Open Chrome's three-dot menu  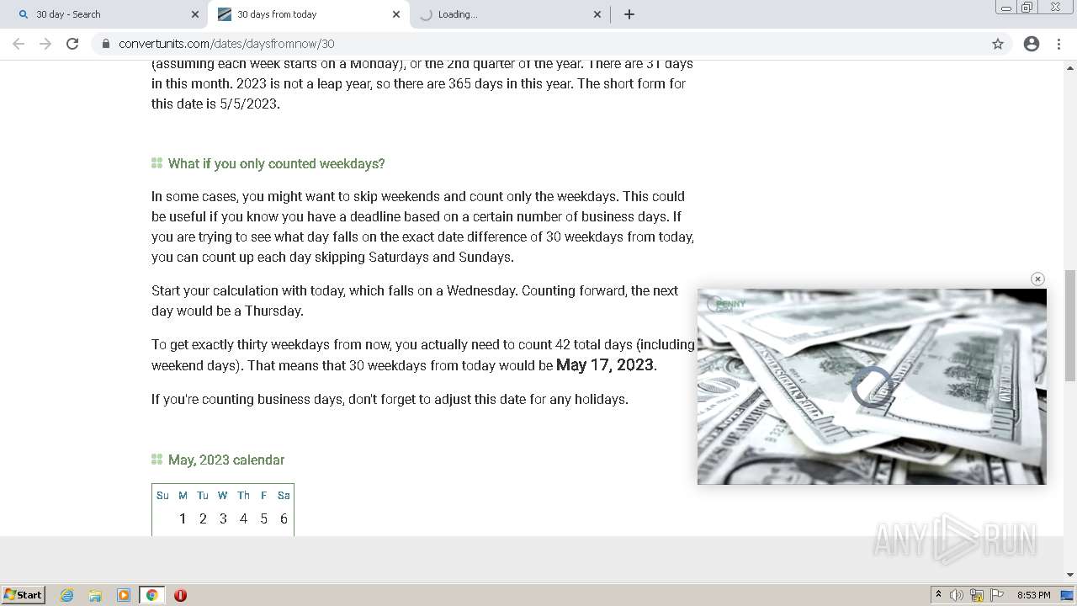point(1060,44)
